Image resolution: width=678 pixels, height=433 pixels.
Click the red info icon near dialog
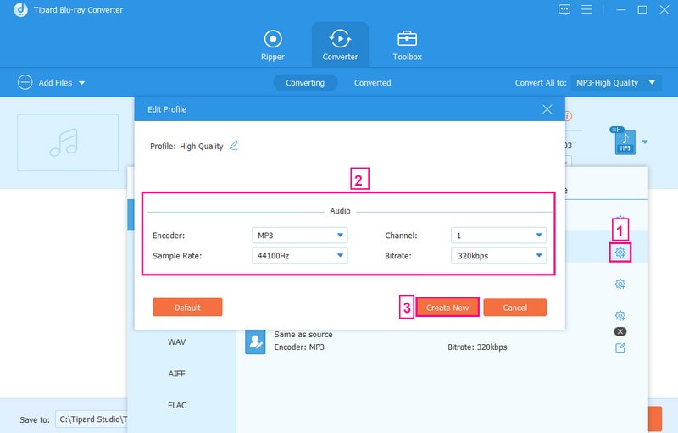(569, 116)
